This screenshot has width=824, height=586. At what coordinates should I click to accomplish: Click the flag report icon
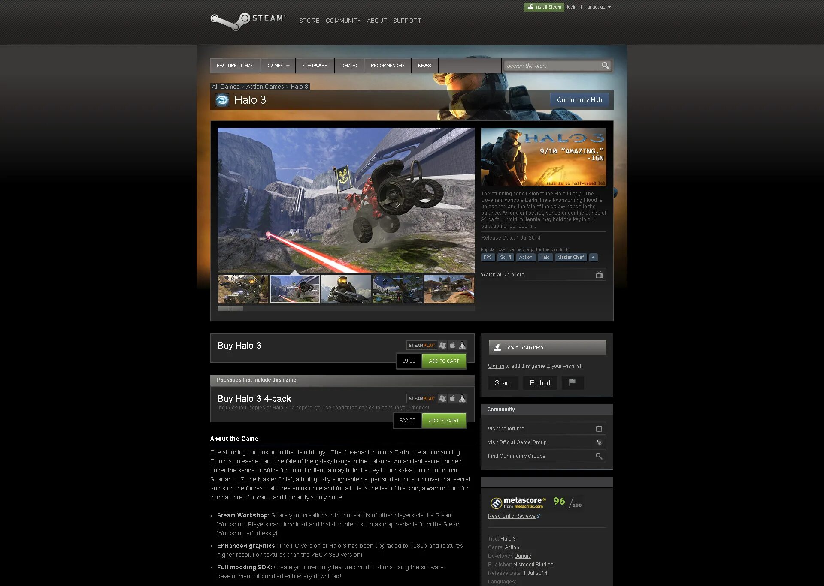point(572,382)
